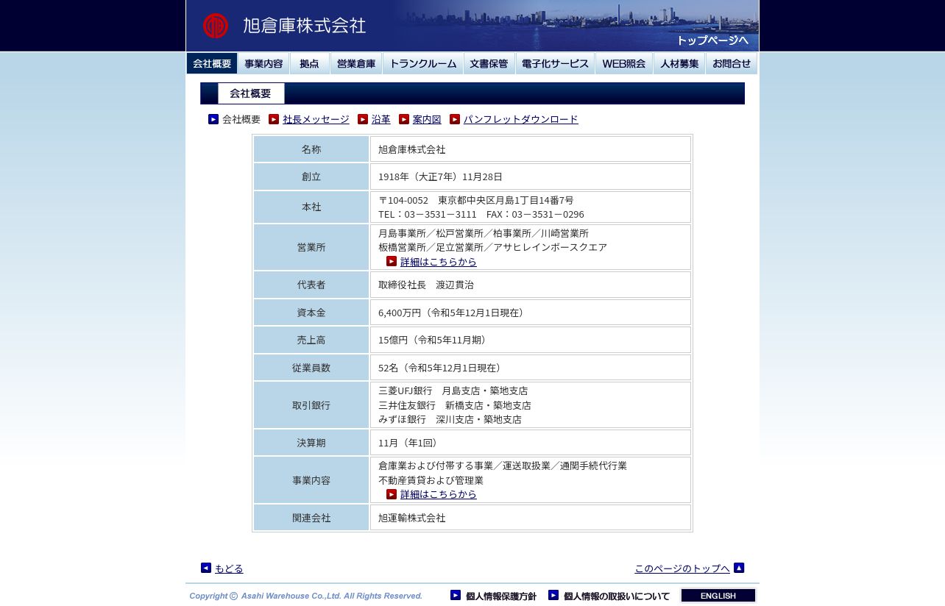The height and width of the screenshot is (606, 945).
Task: Click the up arrow icon beside このページのトップへ
Action: click(x=739, y=568)
